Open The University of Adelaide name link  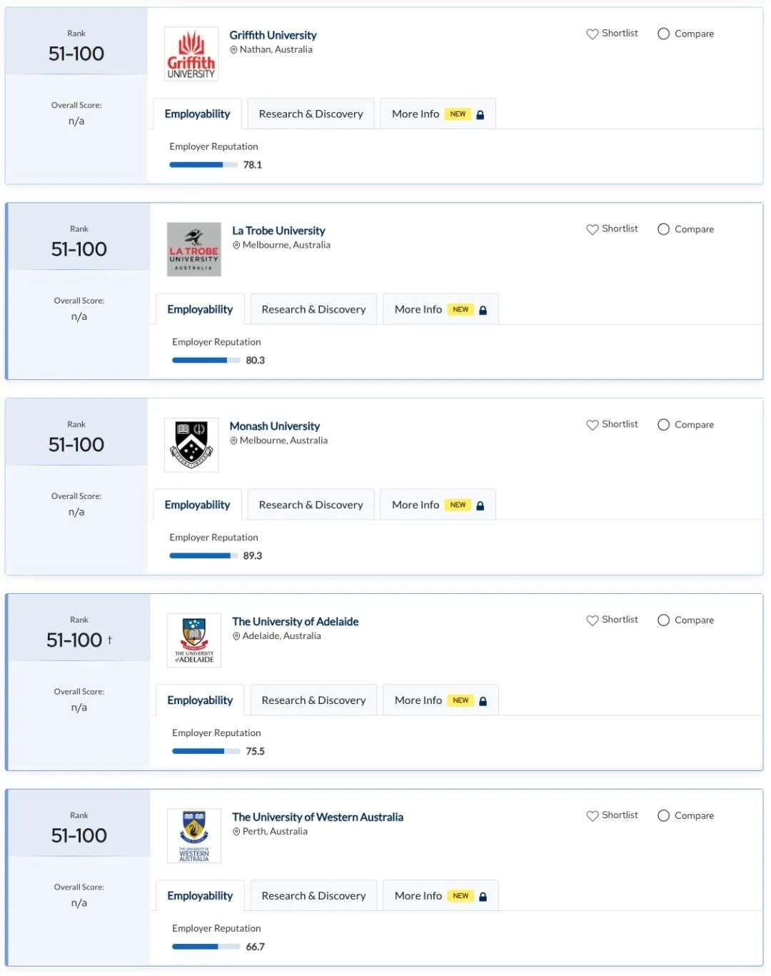[x=296, y=622]
